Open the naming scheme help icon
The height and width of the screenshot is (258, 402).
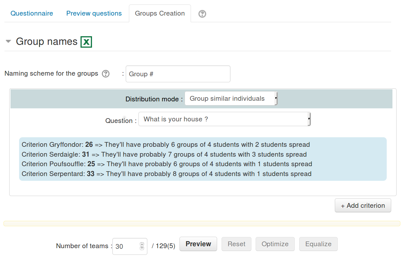(106, 74)
